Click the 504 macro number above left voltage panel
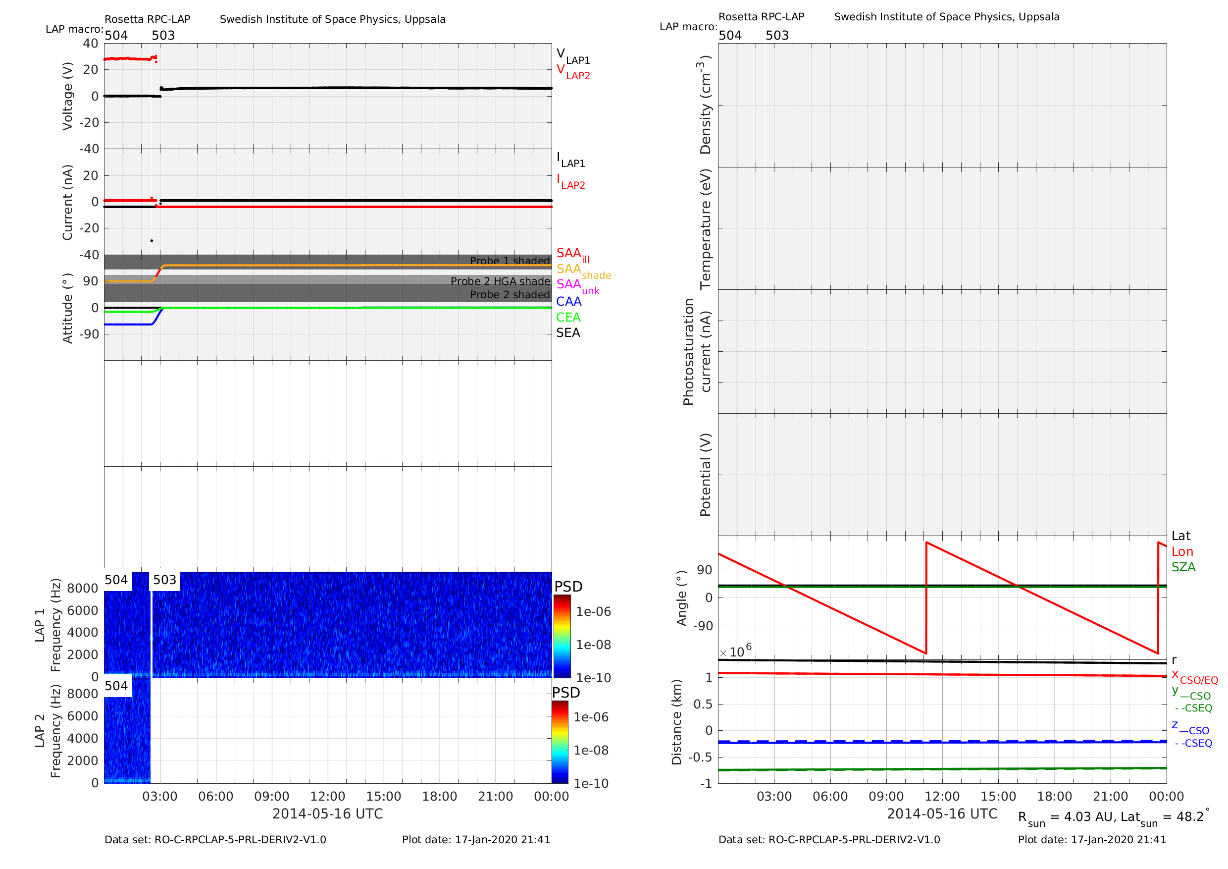The width and height of the screenshot is (1228, 869). 116,35
